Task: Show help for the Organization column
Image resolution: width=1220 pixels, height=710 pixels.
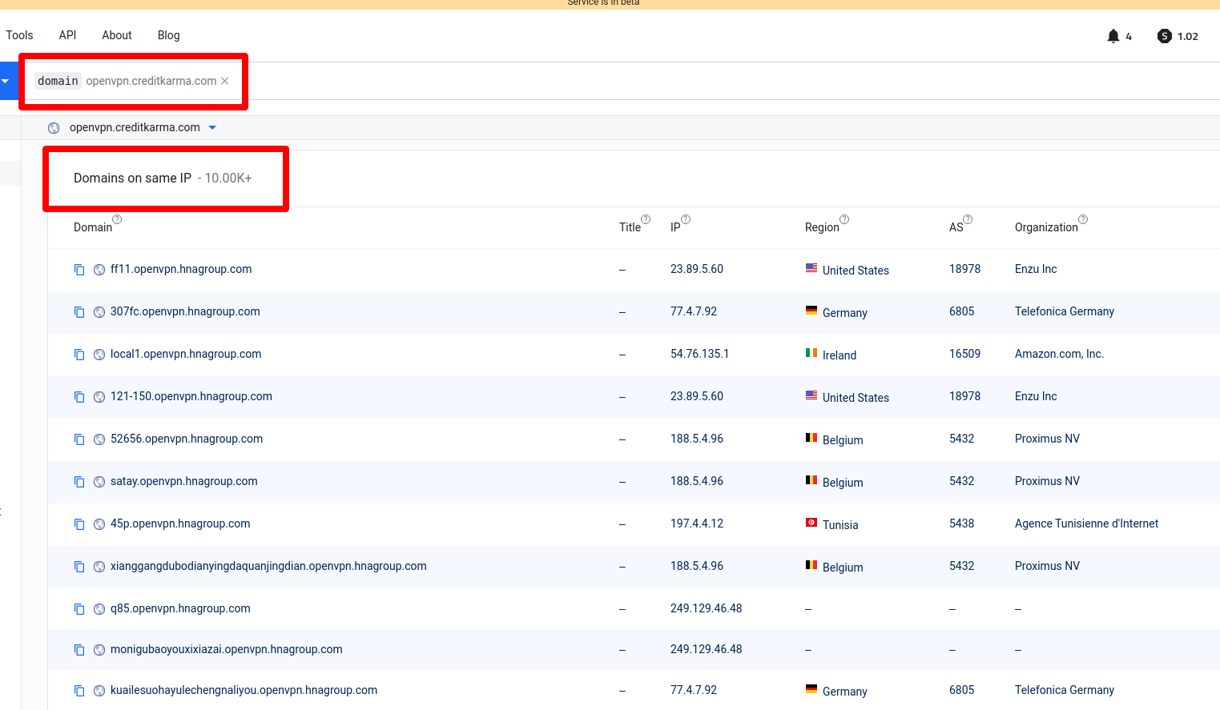Action: click(x=1083, y=219)
